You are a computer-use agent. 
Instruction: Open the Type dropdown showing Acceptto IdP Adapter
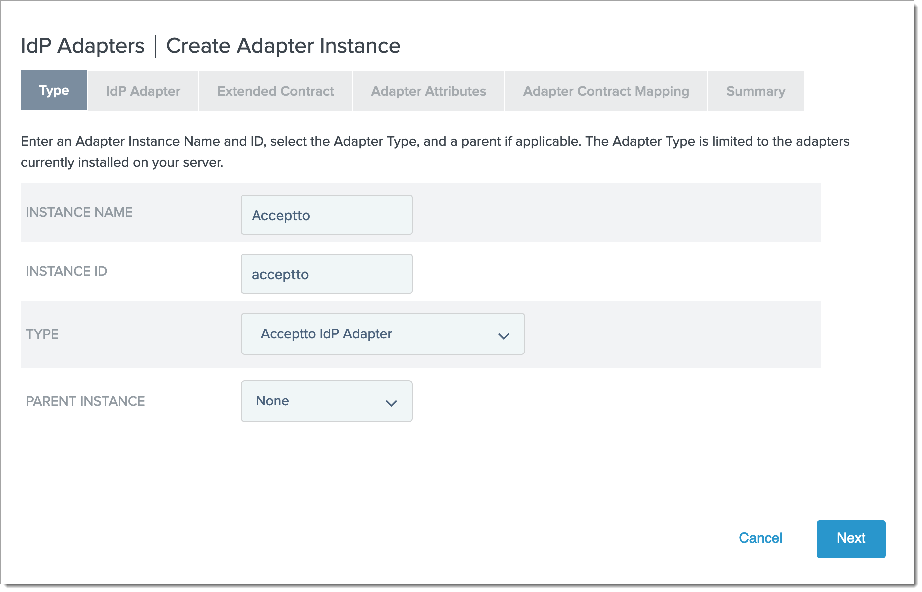pos(383,334)
